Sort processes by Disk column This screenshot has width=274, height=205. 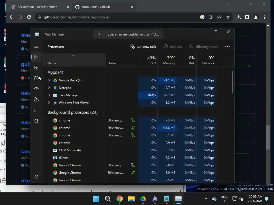pyautogui.click(x=187, y=60)
